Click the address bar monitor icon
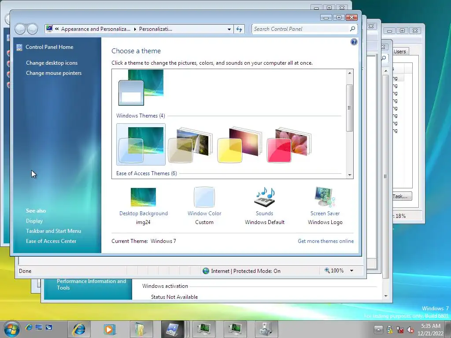 tap(49, 29)
